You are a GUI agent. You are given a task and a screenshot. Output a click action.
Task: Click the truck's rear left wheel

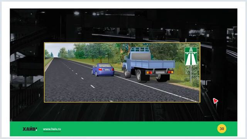click(139, 76)
